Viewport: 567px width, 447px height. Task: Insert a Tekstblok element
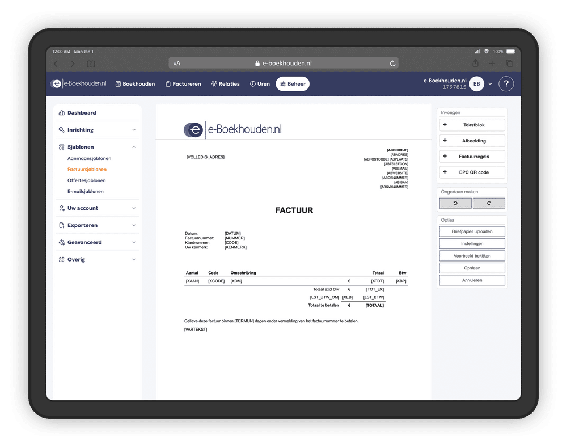pos(472,125)
